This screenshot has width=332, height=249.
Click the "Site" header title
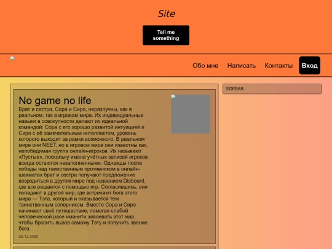point(166,14)
